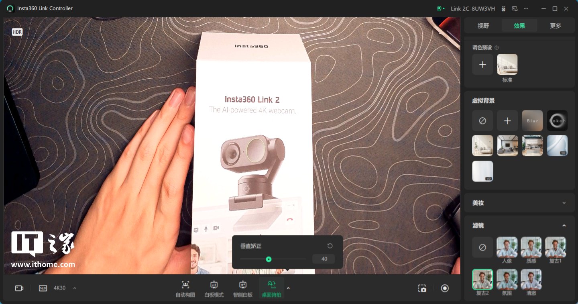This screenshot has height=304, width=578.
Task: Collapse the 滤镜 section
Action: (x=564, y=226)
